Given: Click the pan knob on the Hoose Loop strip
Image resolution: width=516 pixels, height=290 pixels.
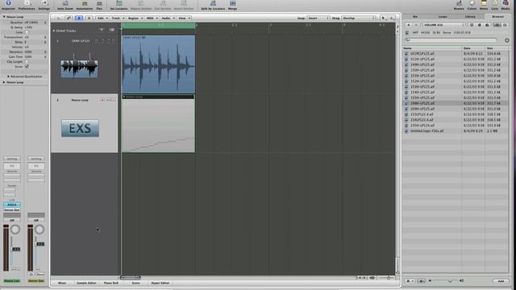Looking at the screenshot, I should tap(15, 230).
